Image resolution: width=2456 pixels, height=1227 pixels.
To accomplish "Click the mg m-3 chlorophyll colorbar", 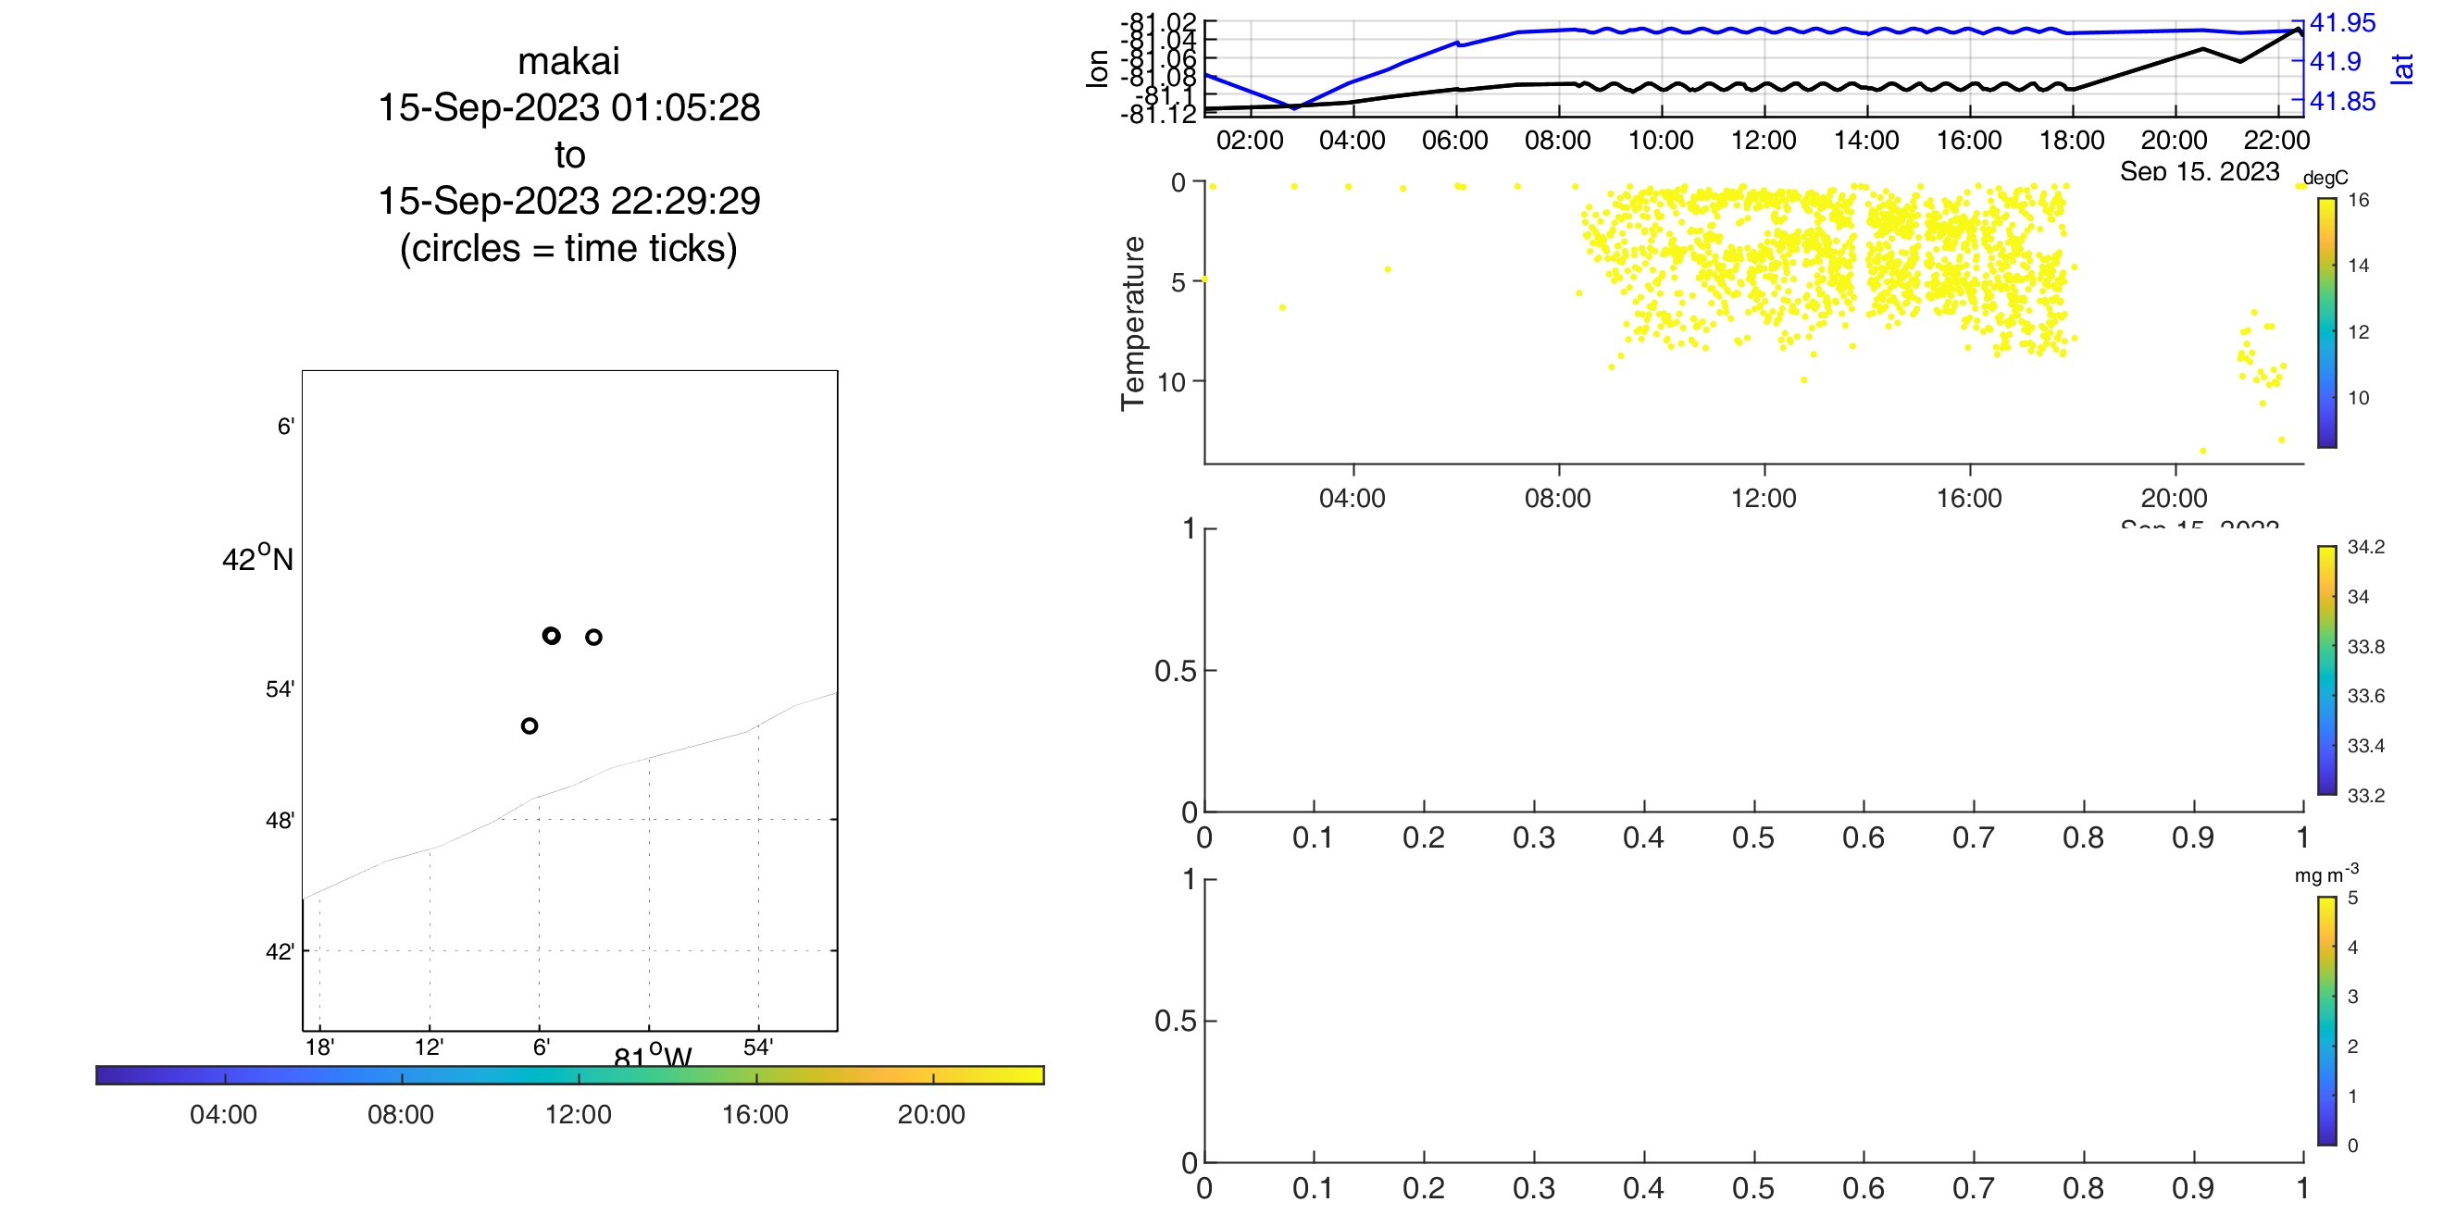I will (x=2327, y=1022).
